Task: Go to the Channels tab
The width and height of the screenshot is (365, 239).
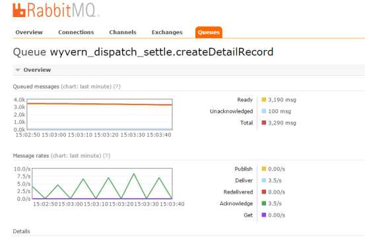Action: coord(123,32)
